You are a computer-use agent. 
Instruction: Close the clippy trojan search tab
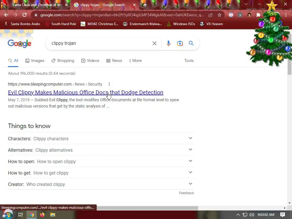point(134,5)
